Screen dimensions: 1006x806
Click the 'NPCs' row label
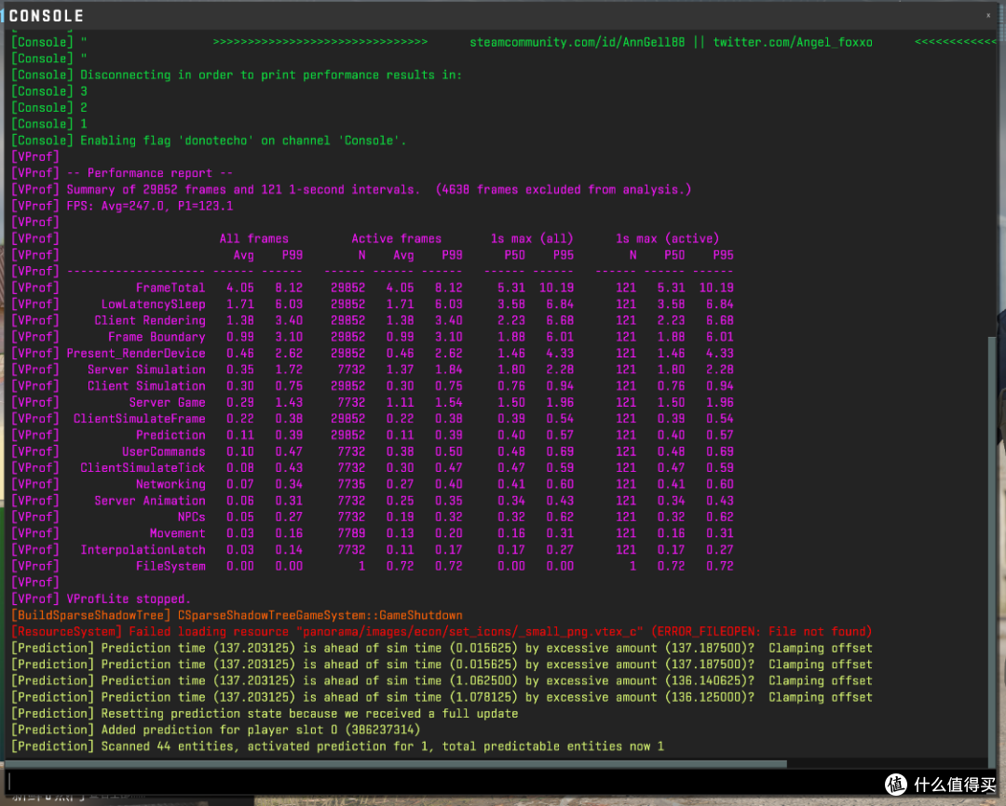pyautogui.click(x=192, y=517)
